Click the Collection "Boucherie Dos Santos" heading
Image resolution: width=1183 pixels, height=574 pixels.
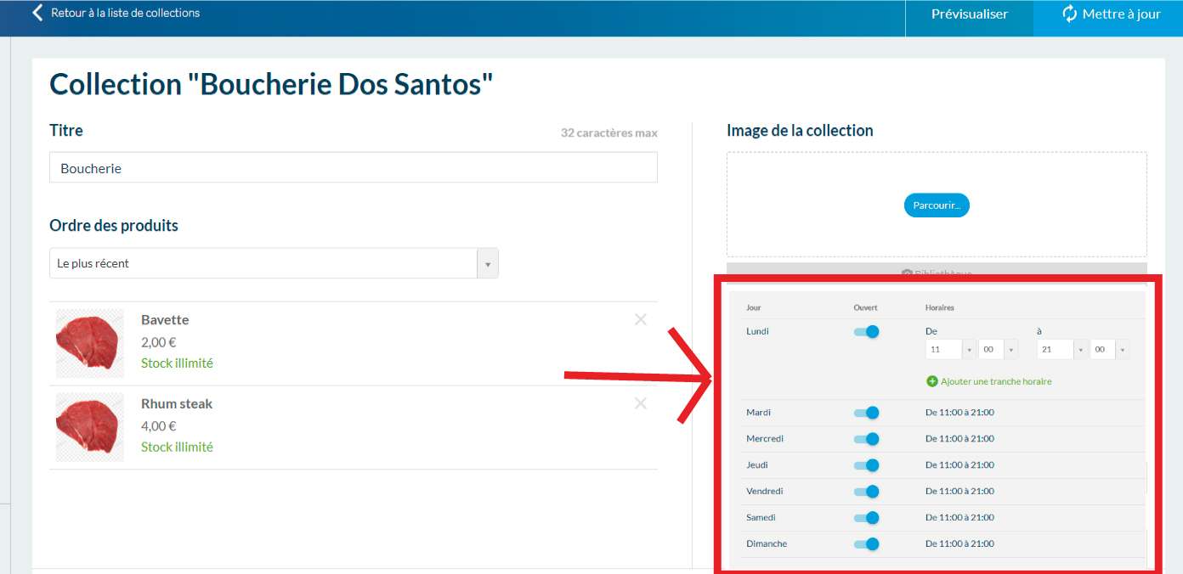coord(271,84)
